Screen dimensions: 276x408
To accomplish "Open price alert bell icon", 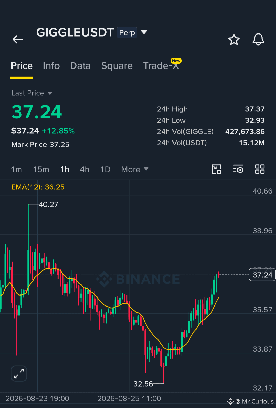I will point(258,39).
